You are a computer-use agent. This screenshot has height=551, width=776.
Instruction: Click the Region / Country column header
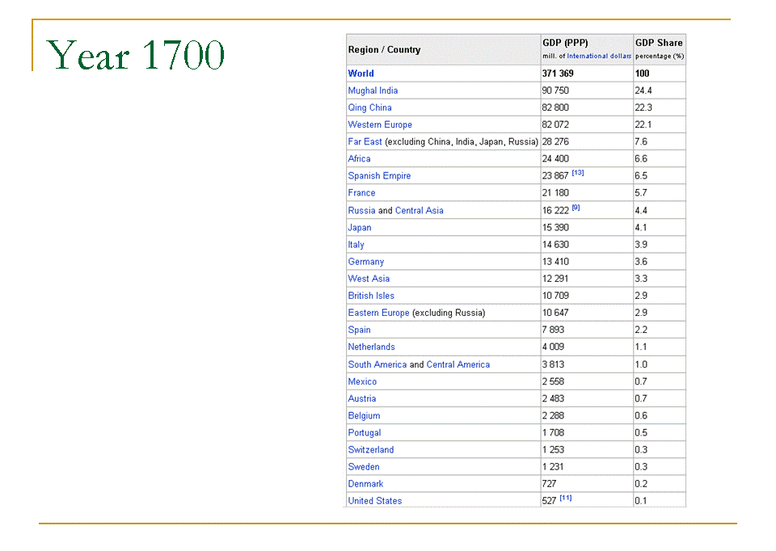384,49
